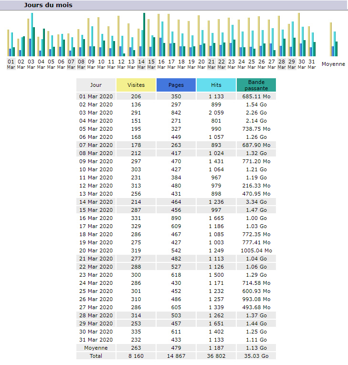Click bandwidth value '685.11 Mo'
Image resolution: width=348 pixels, height=365 pixels.
coord(256,96)
